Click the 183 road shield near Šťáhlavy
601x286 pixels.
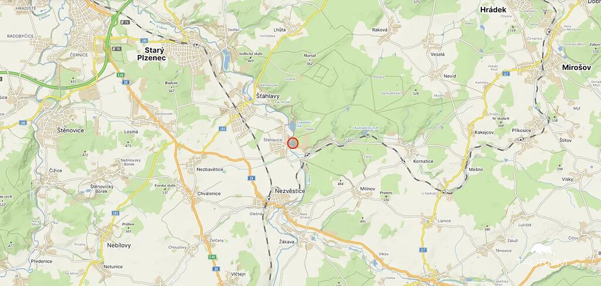pyautogui.click(x=222, y=129)
